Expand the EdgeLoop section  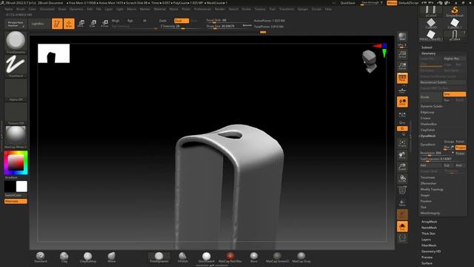click(x=427, y=112)
